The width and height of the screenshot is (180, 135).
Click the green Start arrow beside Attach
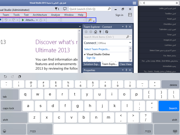(23, 20)
